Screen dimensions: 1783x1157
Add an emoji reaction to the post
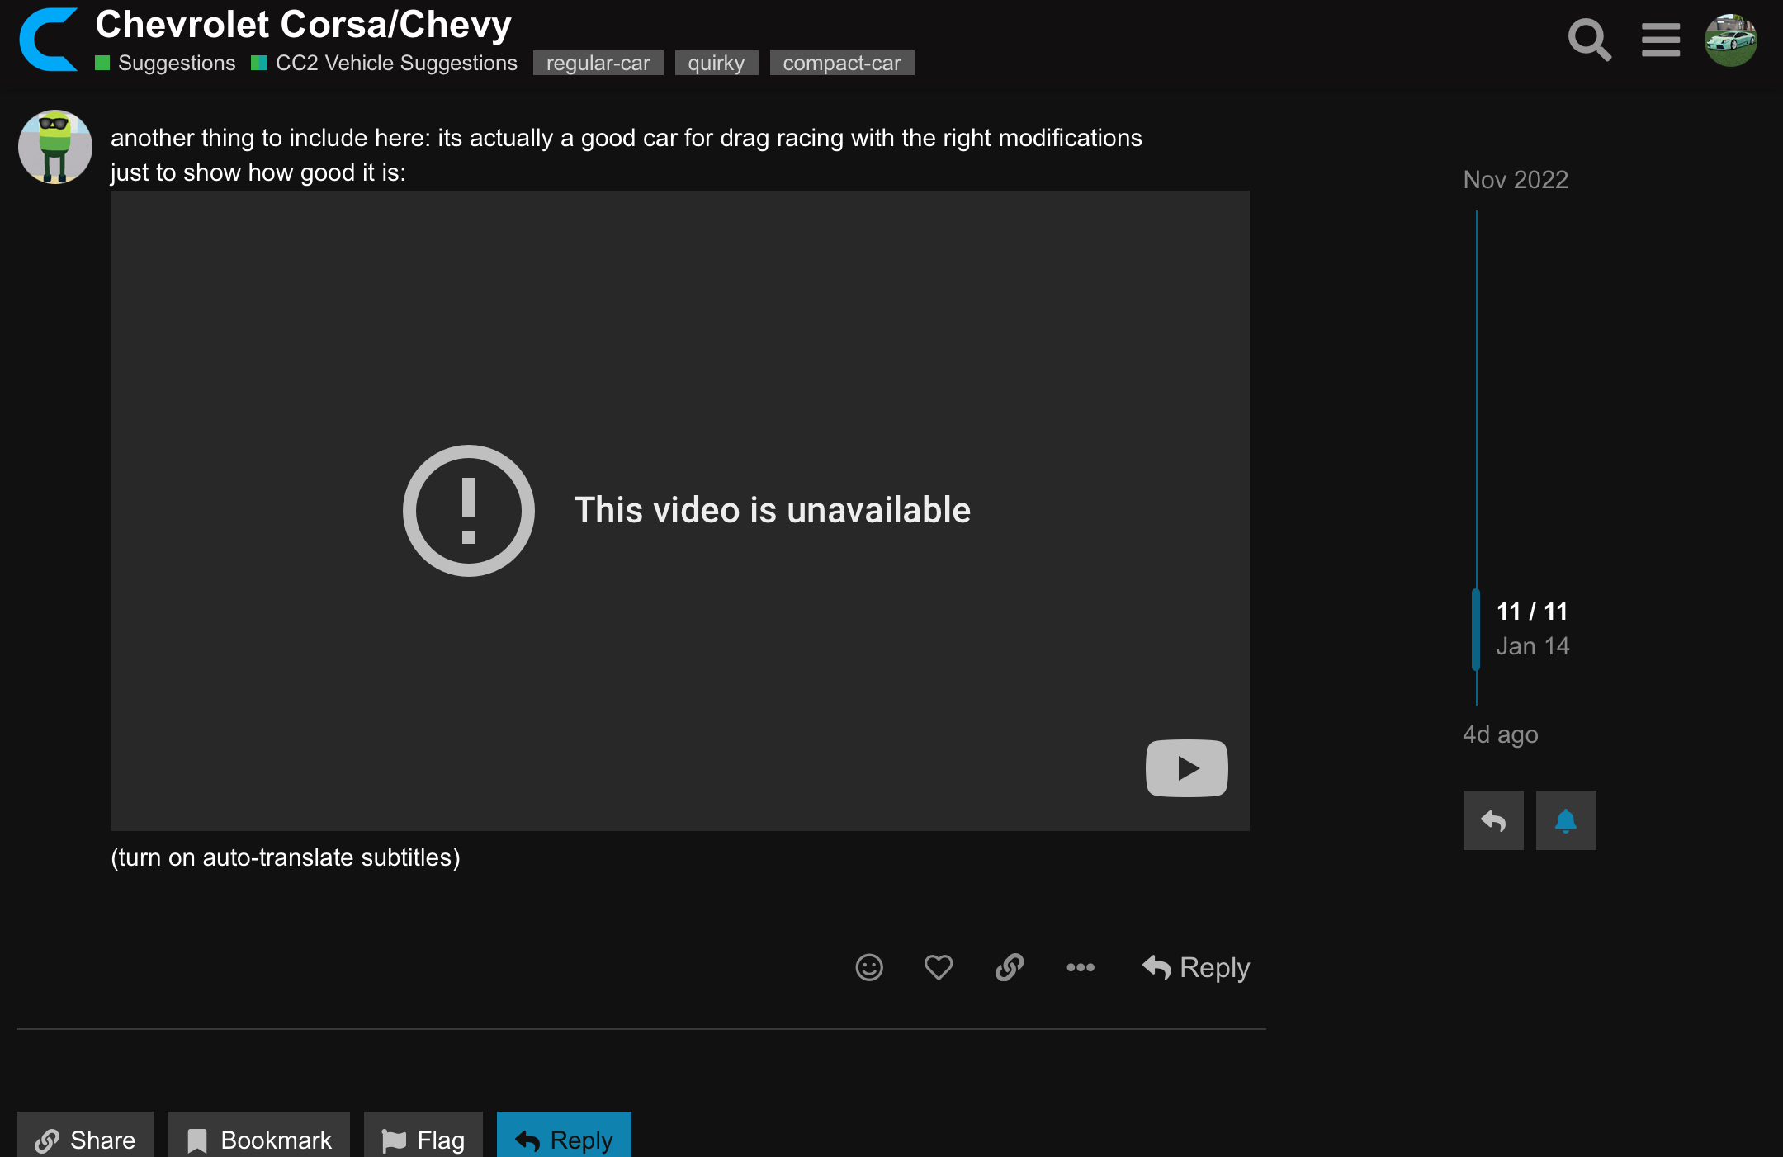(868, 967)
